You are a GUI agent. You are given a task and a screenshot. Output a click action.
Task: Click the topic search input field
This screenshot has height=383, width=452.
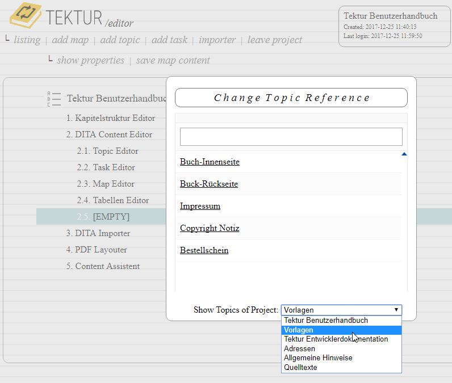pos(291,137)
